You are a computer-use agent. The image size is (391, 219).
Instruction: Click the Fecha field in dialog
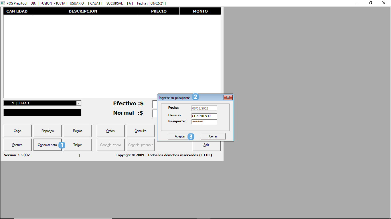click(204, 108)
